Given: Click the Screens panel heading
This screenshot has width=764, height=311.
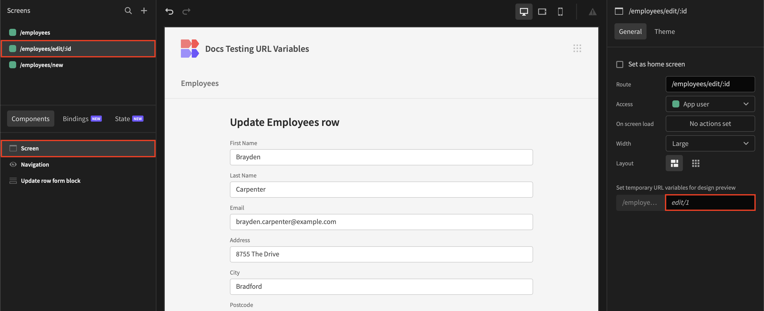Looking at the screenshot, I should (19, 11).
